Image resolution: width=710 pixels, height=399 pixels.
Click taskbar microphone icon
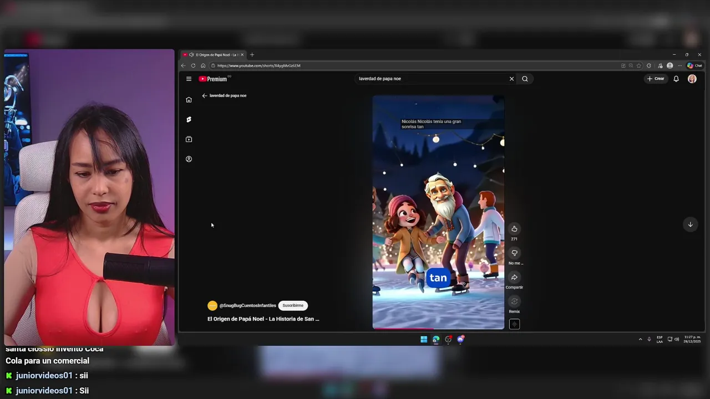point(649,339)
